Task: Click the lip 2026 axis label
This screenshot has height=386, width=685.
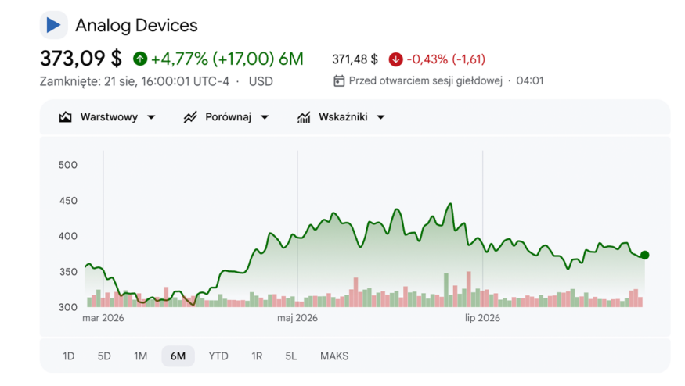Action: [x=482, y=318]
